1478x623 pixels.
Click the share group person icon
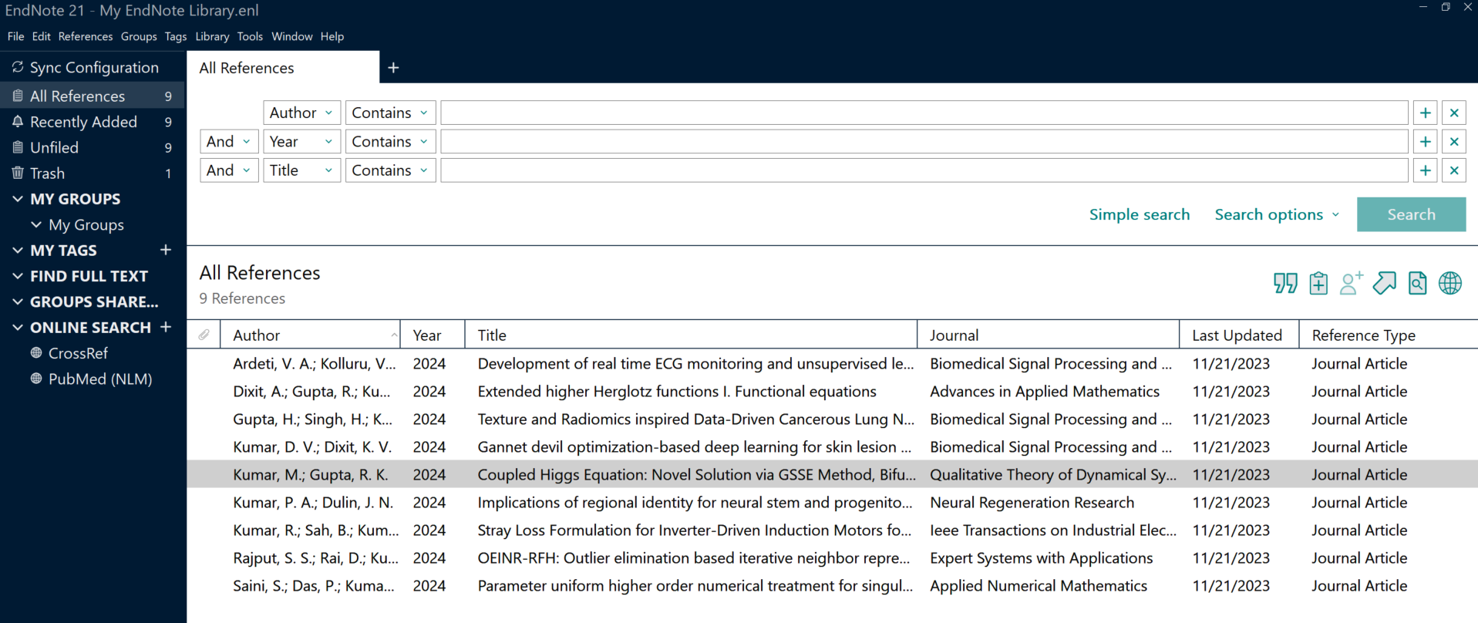point(1351,284)
